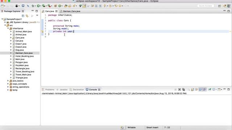The image size is (232, 130).
Task: Open Package Explorer View Menu dropdown
Action: click(37, 15)
